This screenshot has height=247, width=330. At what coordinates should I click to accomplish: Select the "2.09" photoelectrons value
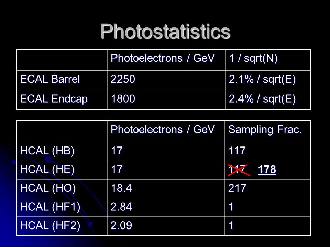[121, 225]
